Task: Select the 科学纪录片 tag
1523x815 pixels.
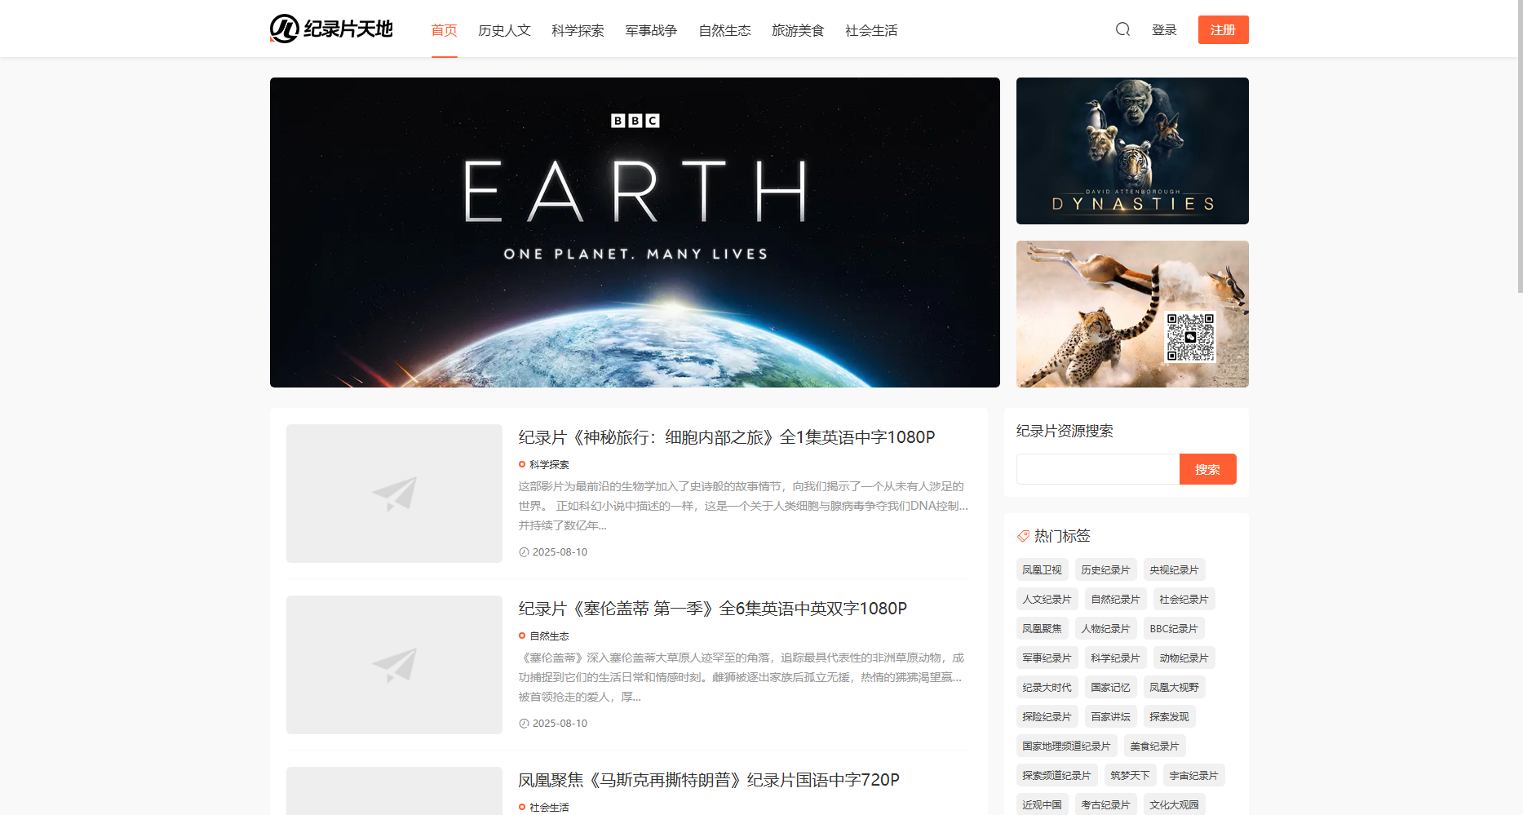Action: 1115,658
